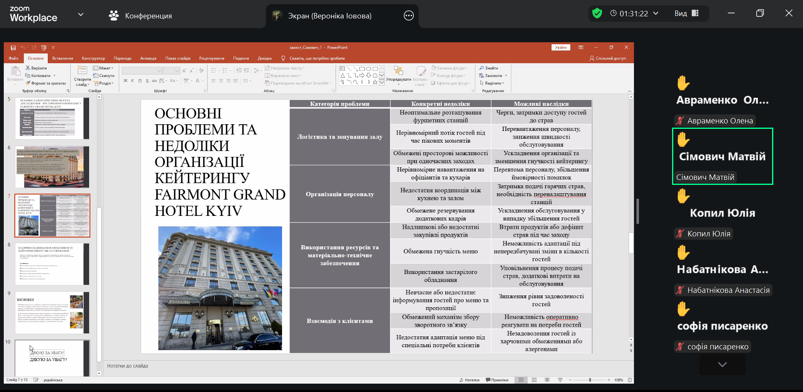Click the zoom level slider in status bar

(590, 380)
